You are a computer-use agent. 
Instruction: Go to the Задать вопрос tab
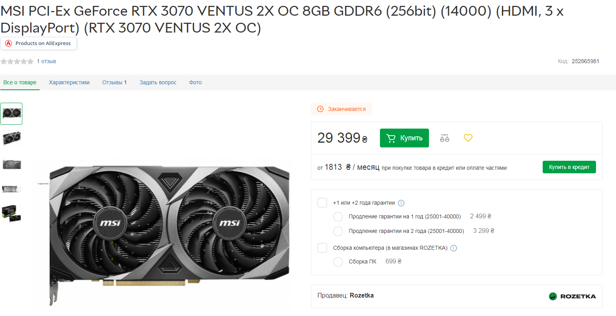(158, 82)
